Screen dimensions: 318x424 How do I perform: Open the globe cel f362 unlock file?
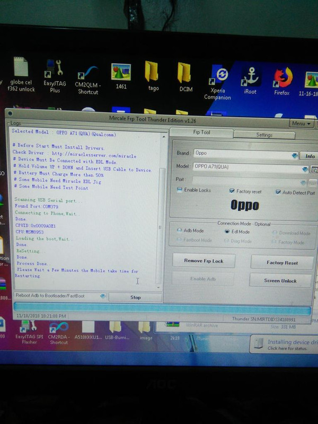point(21,74)
